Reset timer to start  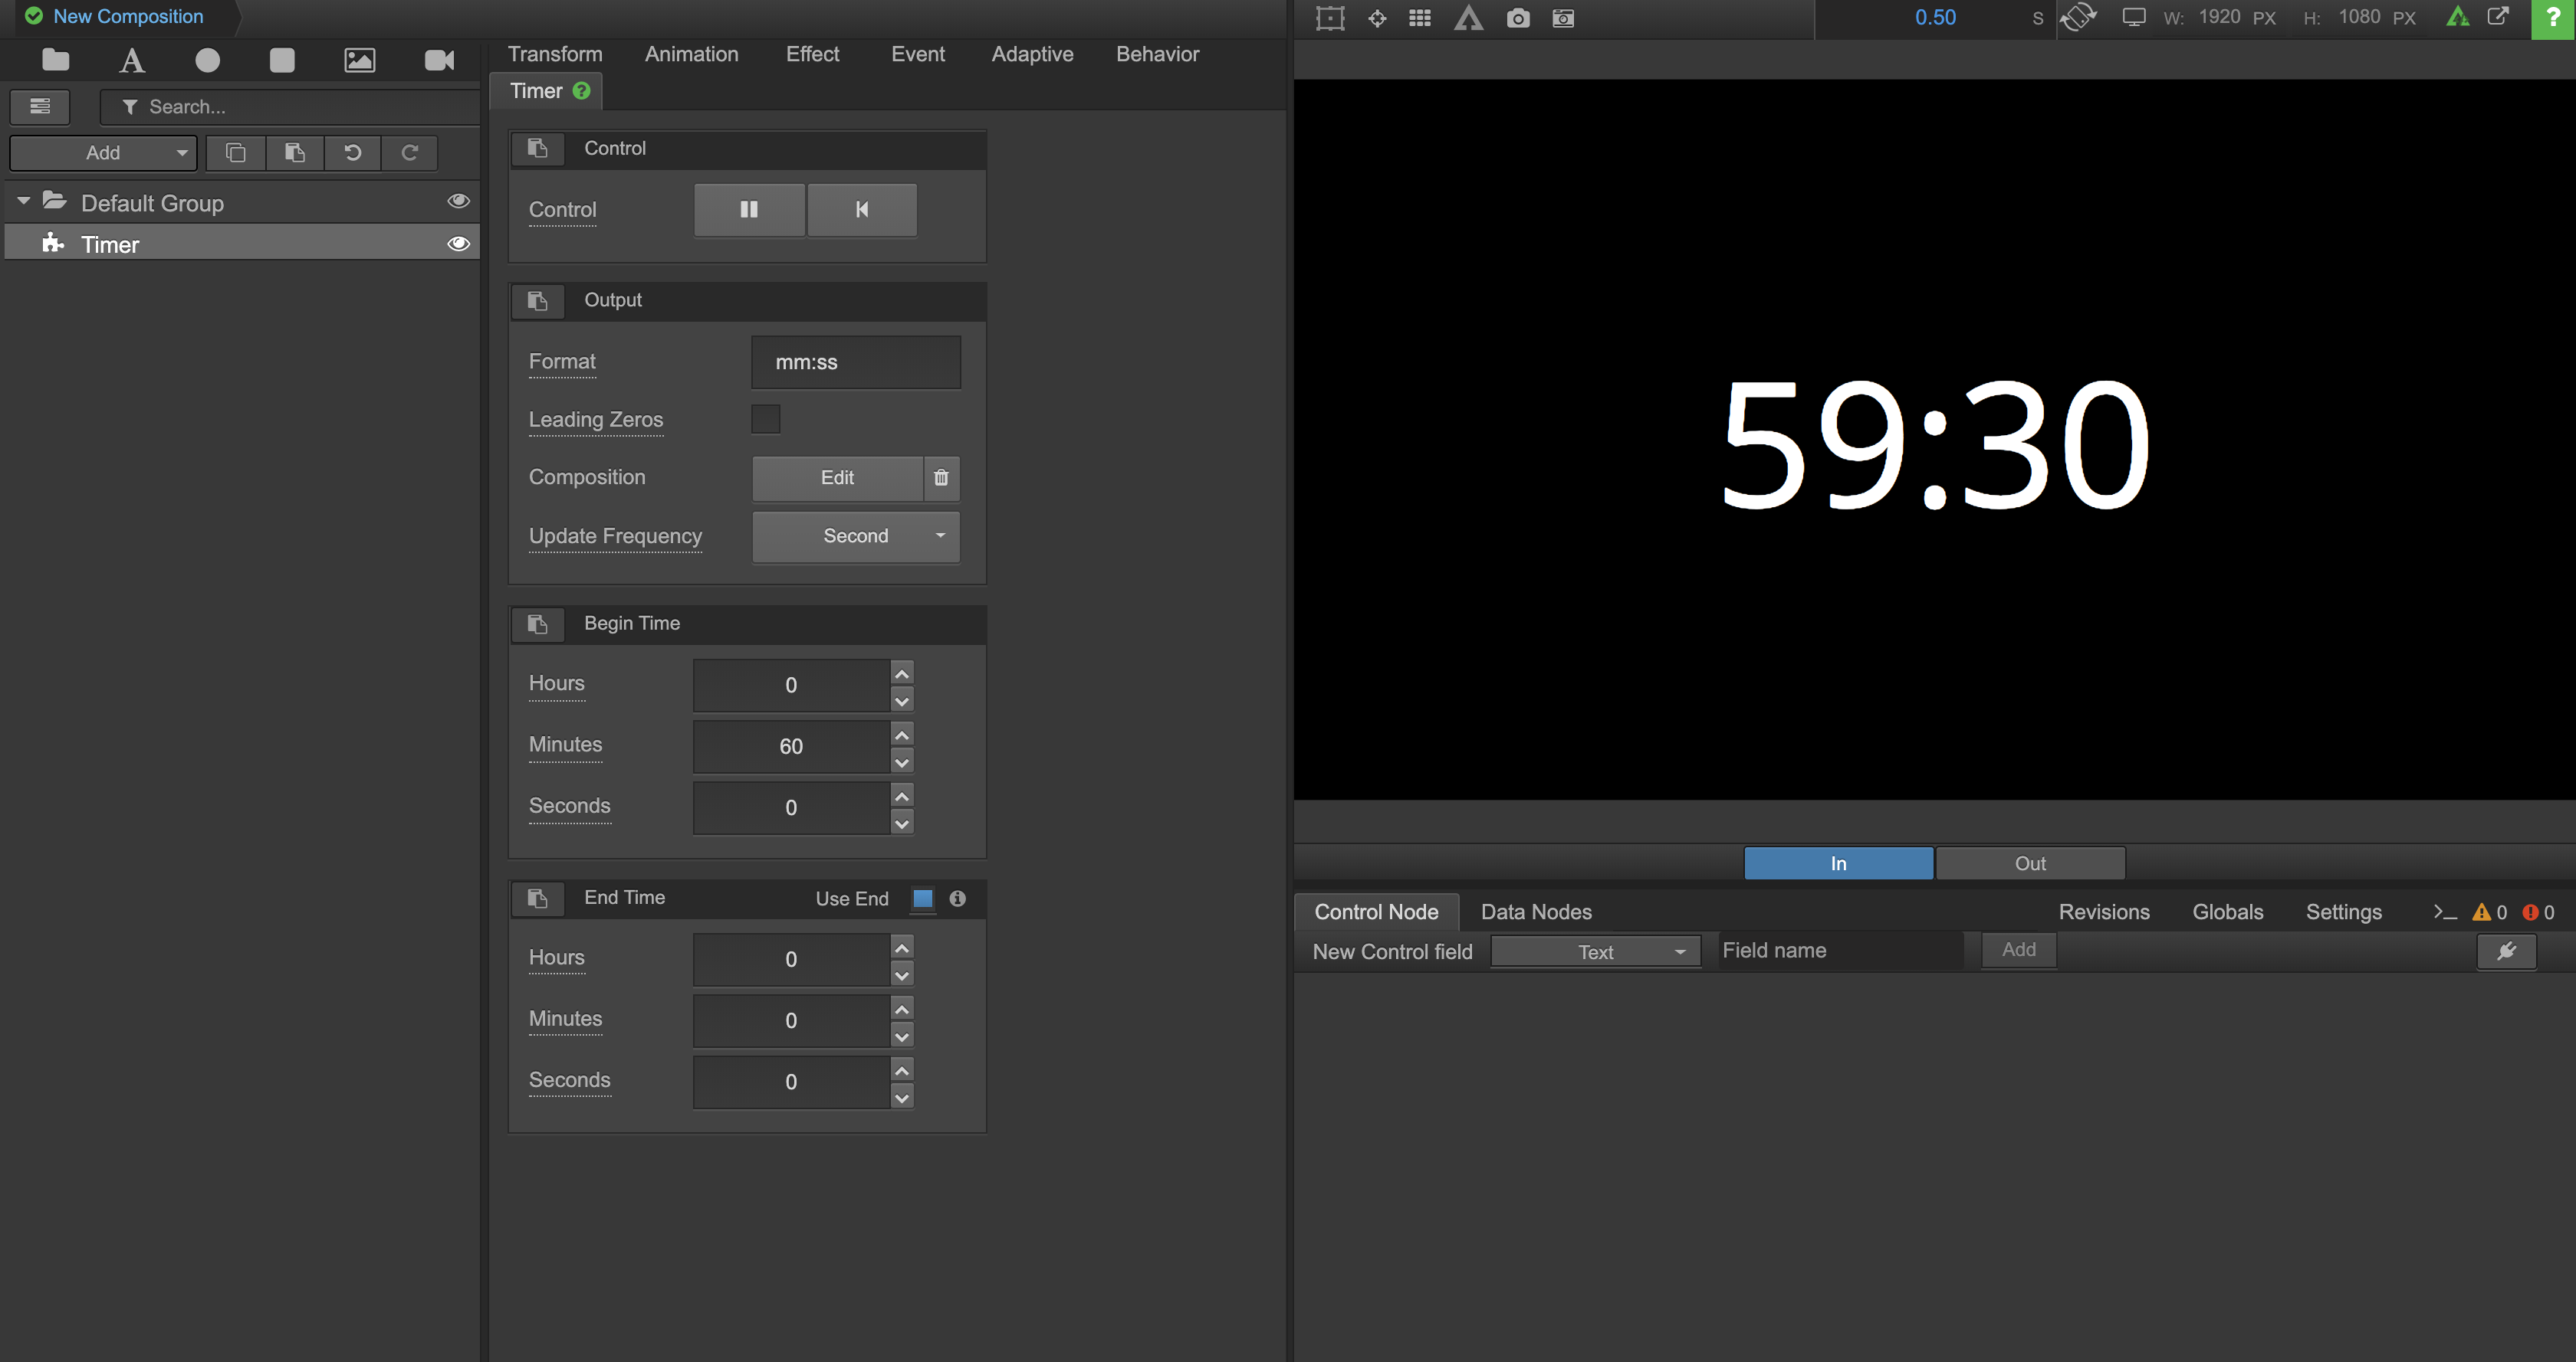862,209
